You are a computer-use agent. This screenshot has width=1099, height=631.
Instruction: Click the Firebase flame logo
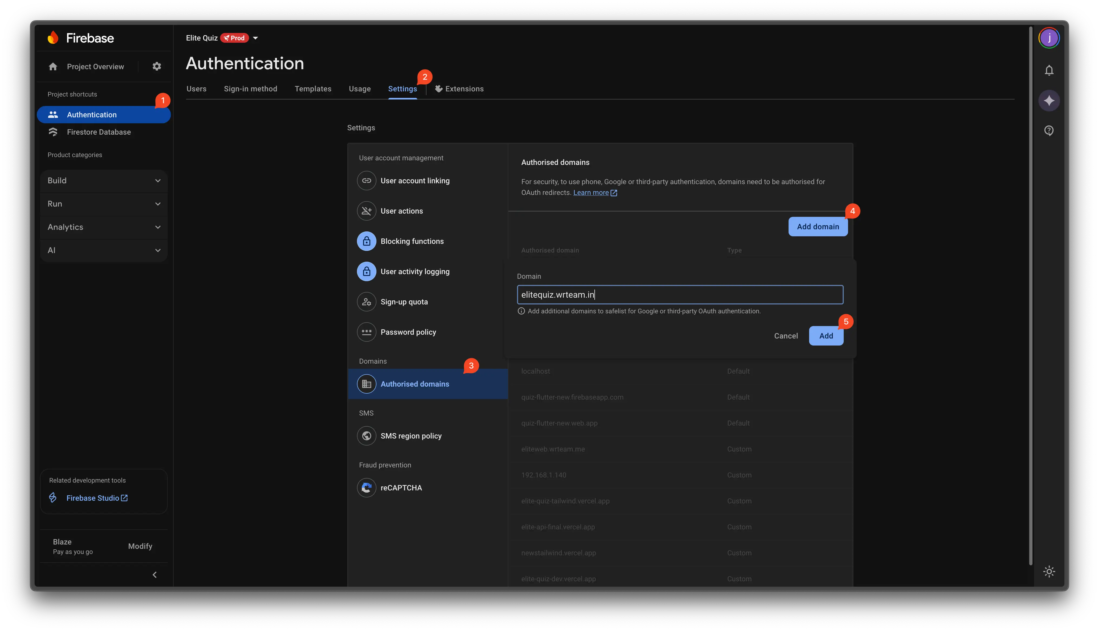point(53,38)
